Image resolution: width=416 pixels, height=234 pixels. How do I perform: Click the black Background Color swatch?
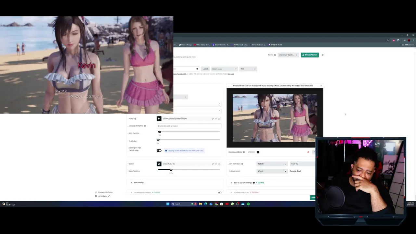pos(258,152)
